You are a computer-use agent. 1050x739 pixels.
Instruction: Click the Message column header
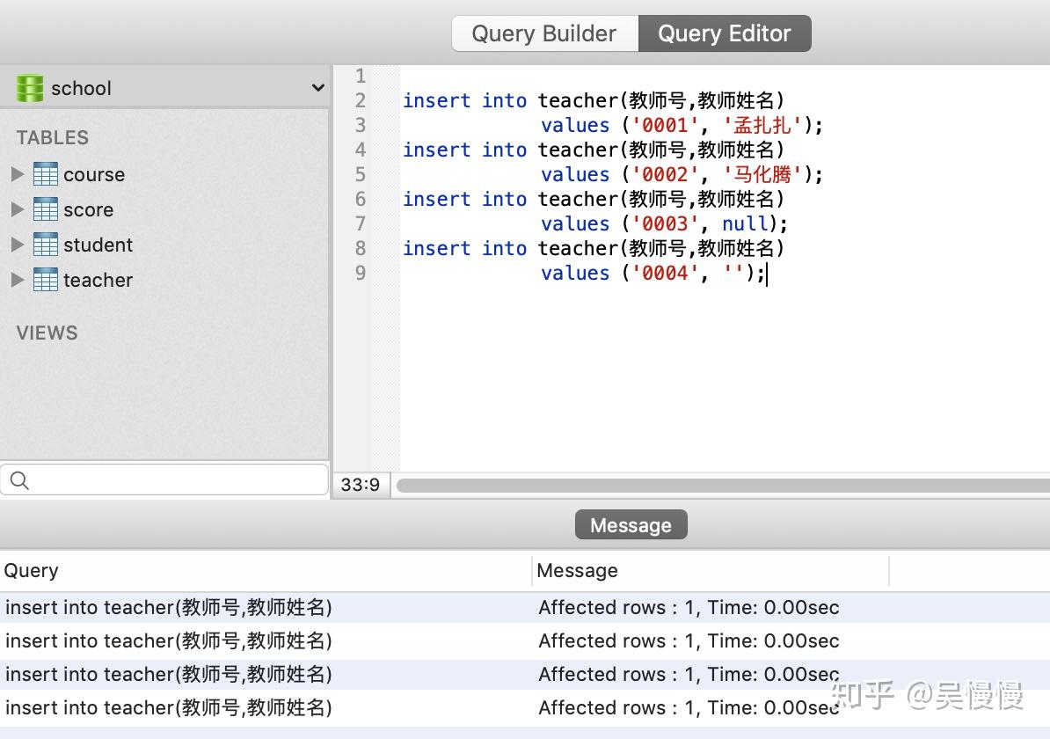(x=711, y=571)
